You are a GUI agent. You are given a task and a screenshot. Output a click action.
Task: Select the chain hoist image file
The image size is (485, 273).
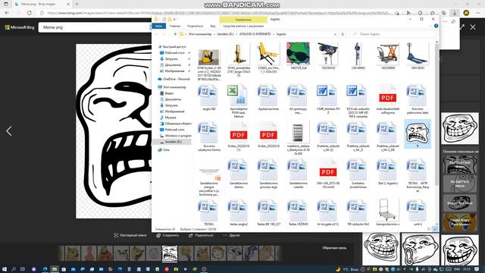point(357,54)
